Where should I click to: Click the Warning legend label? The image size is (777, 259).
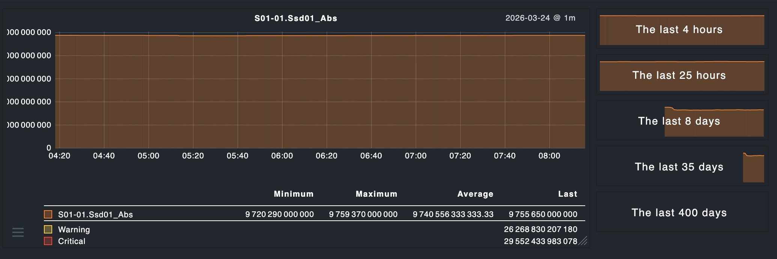74,229
